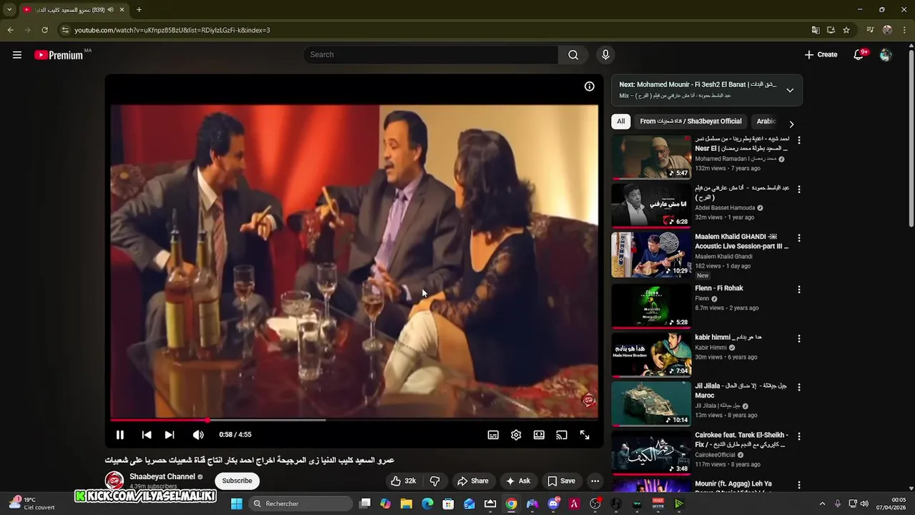Toggle subtitles/closed captions
The height and width of the screenshot is (515, 915).
tap(493, 435)
